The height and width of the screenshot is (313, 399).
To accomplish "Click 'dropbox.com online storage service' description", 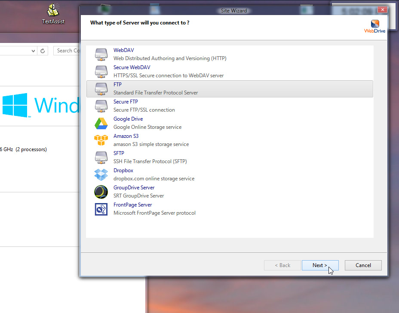I will (153, 179).
